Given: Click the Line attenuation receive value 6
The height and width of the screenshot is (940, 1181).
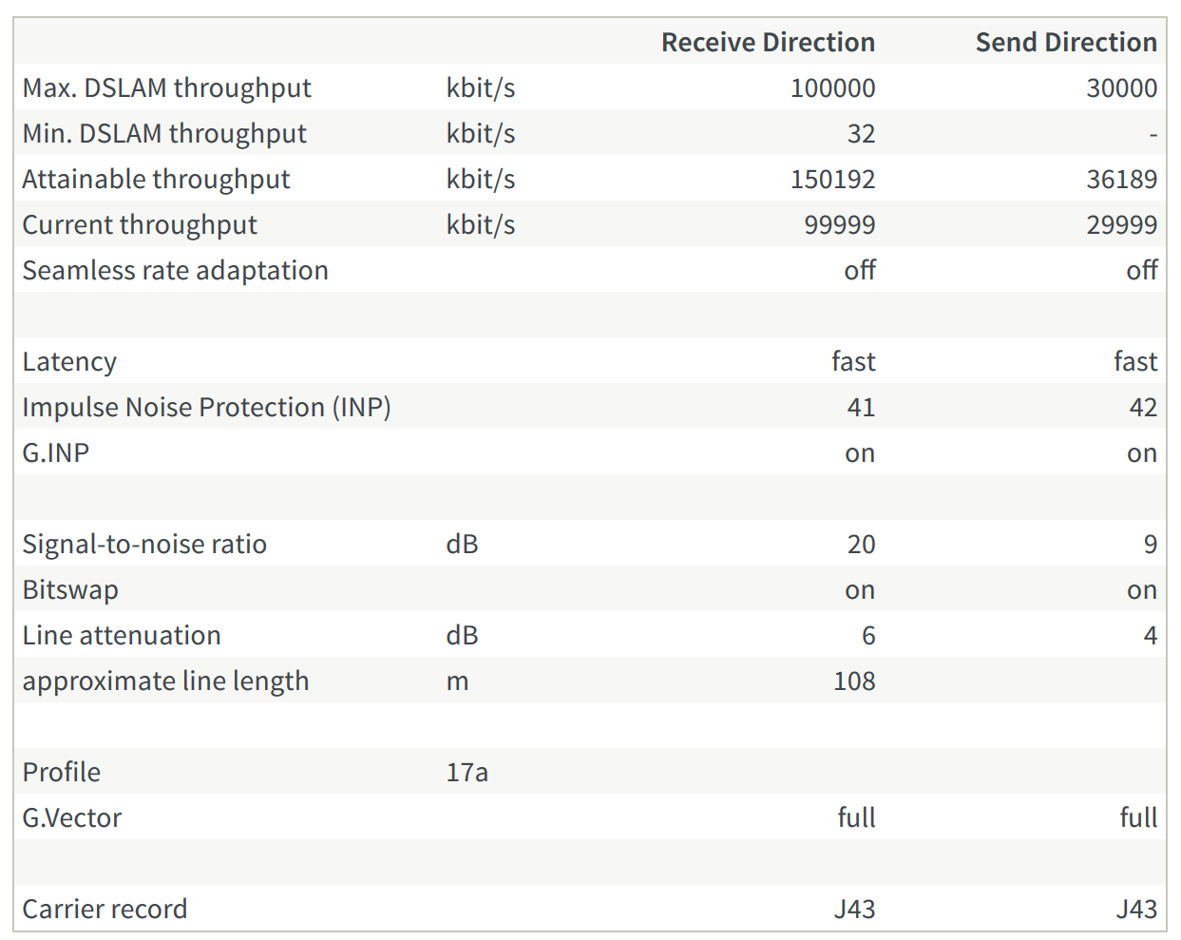Looking at the screenshot, I should pos(868,635).
